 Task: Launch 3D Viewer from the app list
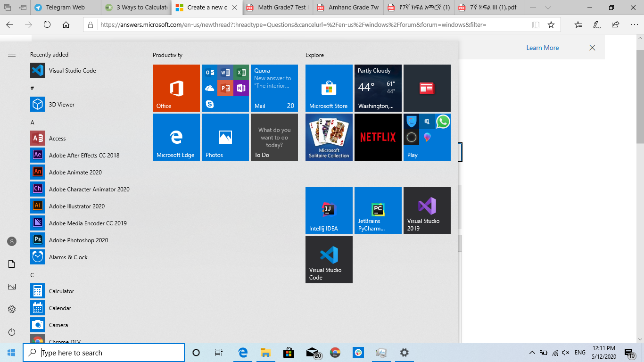coord(85,105)
